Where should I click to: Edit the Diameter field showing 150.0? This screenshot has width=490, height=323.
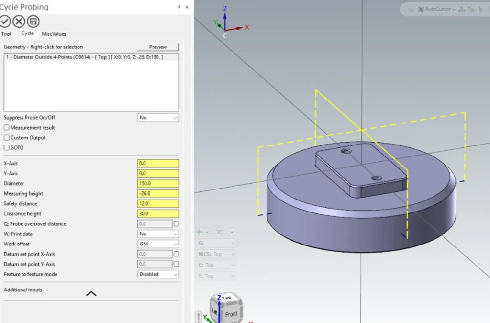coord(158,183)
